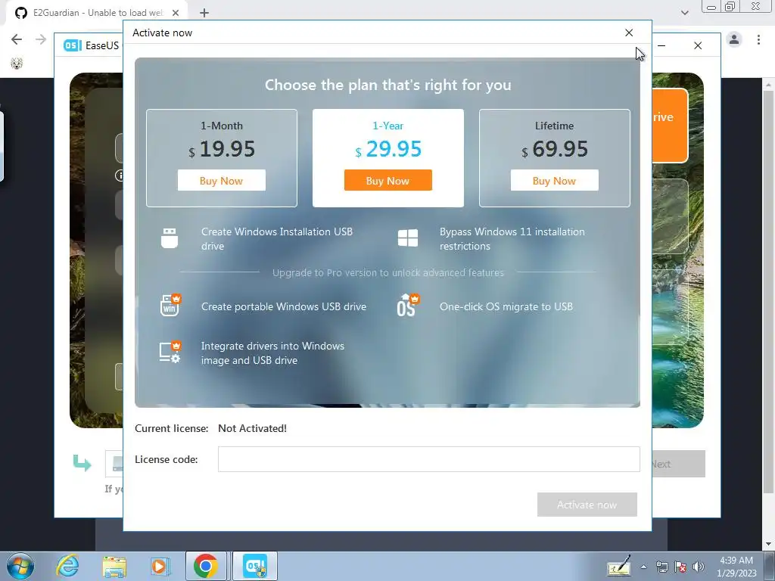The image size is (775, 581).
Task: Open Chrome three-dot menu
Action: (758, 39)
